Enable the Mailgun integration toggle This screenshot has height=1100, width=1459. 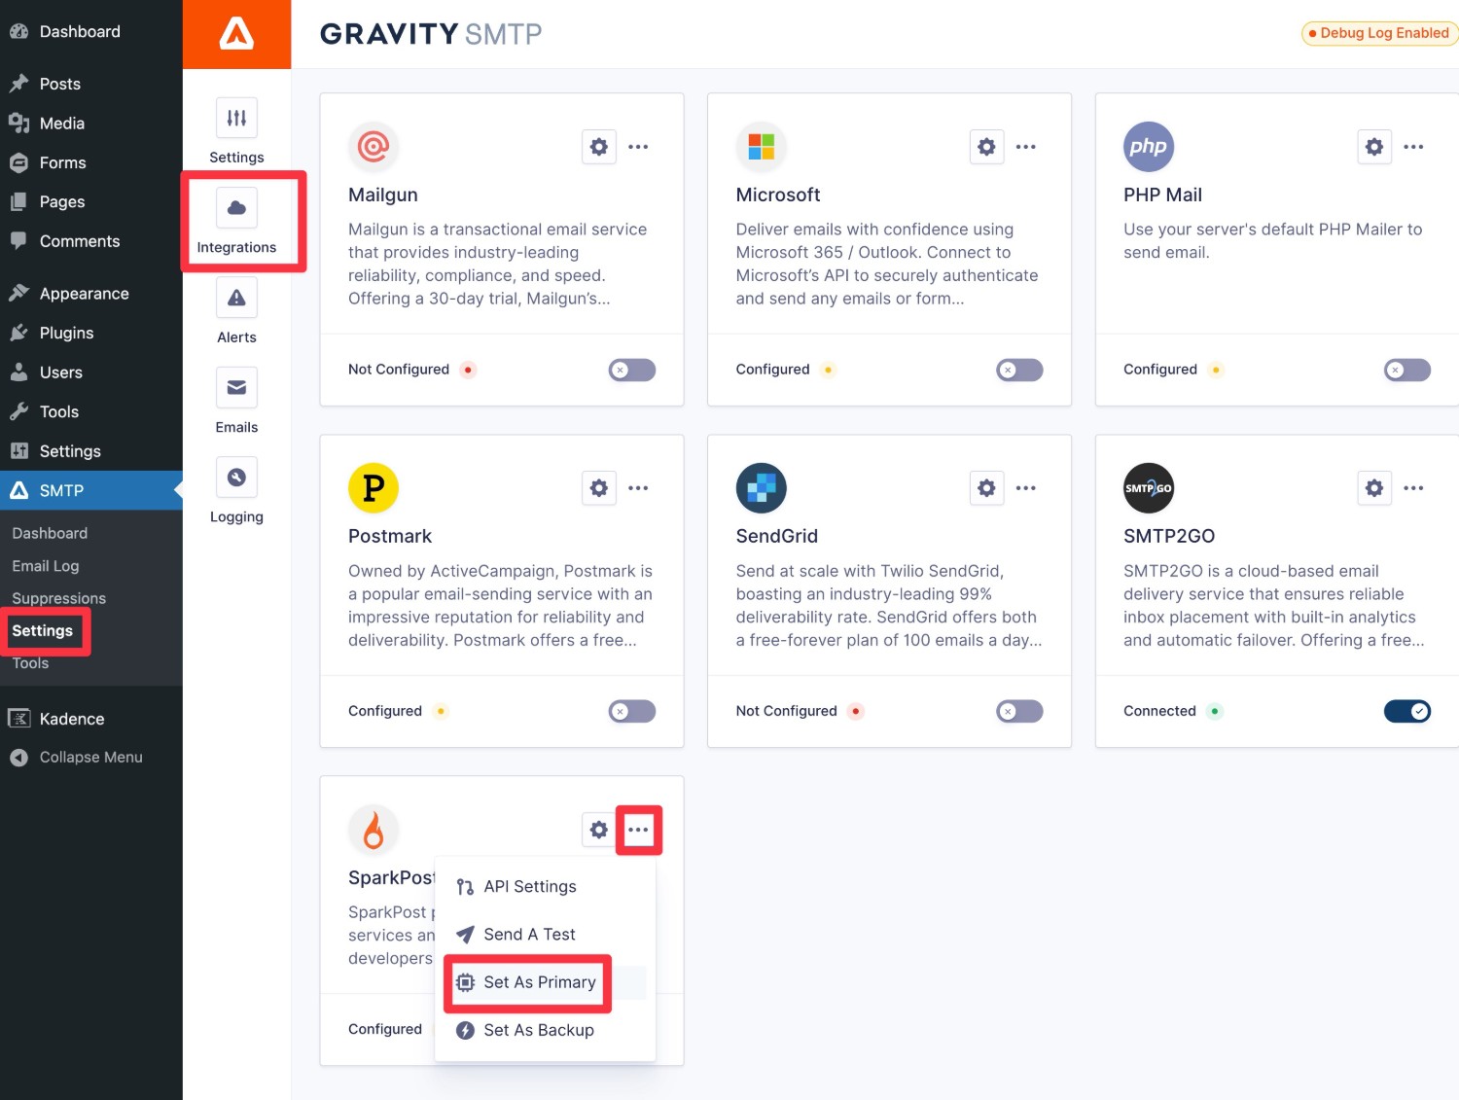(x=632, y=370)
